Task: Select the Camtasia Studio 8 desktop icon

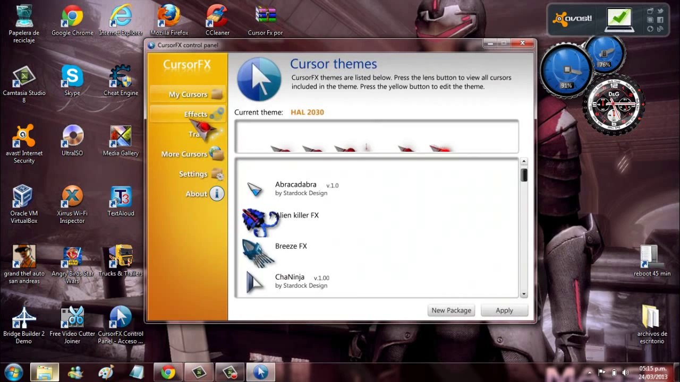Action: point(24,85)
